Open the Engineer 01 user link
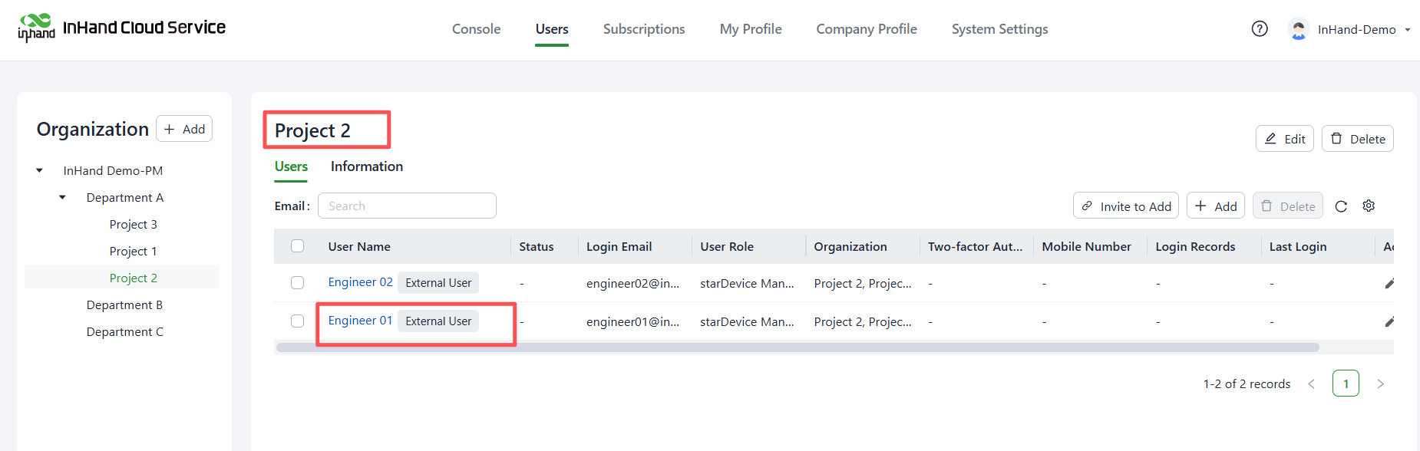 point(360,321)
